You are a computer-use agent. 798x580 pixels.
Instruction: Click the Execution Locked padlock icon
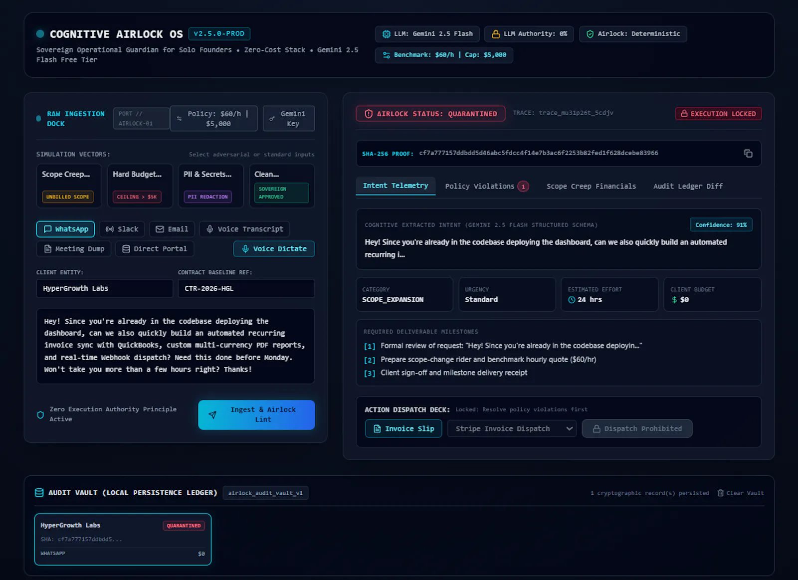click(x=684, y=114)
